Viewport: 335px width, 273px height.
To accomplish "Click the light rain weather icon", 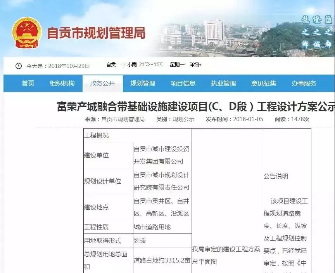I will pos(123,65).
